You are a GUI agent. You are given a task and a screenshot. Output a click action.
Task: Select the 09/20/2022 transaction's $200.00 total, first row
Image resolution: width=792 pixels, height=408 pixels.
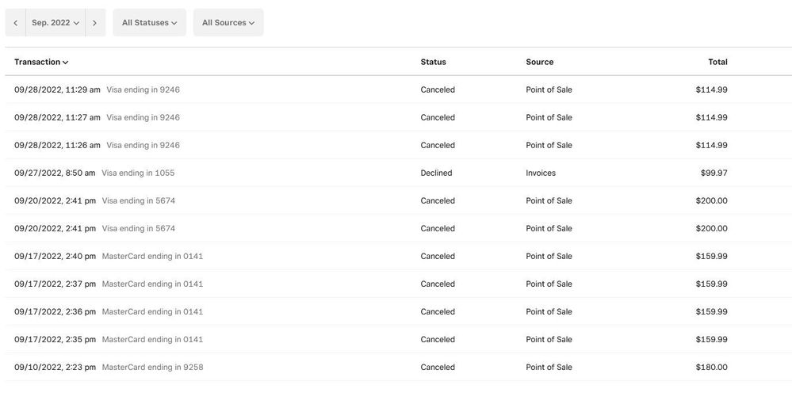711,200
